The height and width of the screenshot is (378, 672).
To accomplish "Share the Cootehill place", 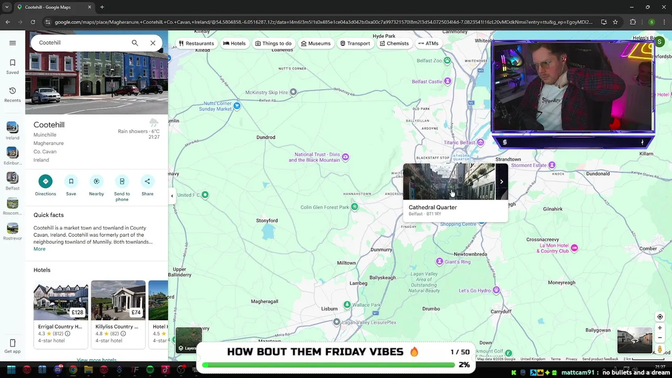I will pyautogui.click(x=148, y=186).
